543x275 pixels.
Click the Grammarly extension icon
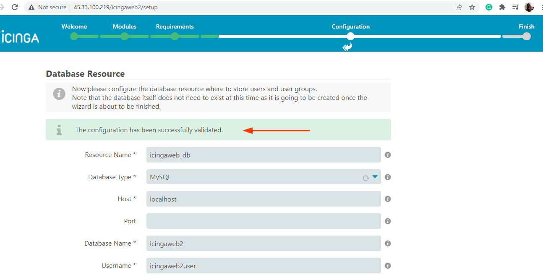point(489,7)
